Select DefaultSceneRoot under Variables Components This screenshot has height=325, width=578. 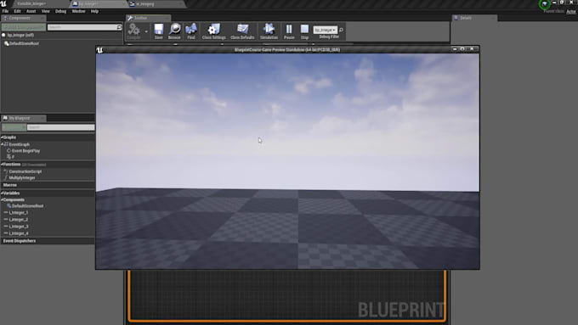click(x=28, y=206)
